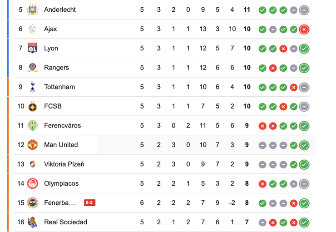Click Ajax's latest red loss result icon
Screen dimensions: 336x232
tap(304, 29)
